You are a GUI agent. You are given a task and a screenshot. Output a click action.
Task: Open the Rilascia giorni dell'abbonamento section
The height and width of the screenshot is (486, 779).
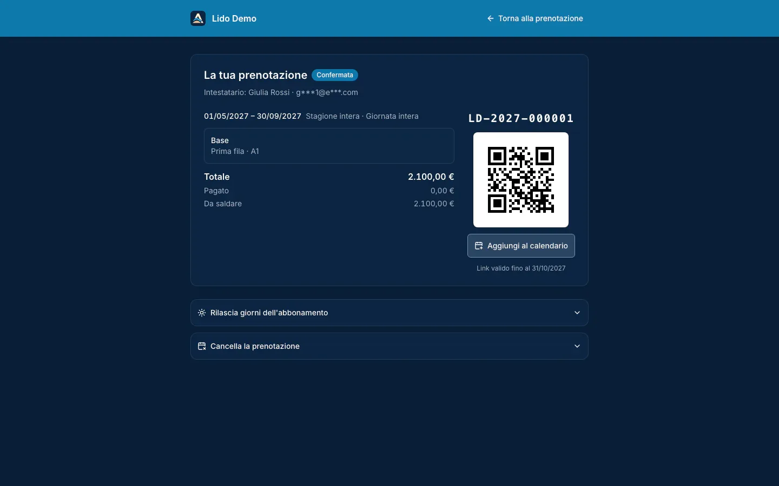(389, 313)
